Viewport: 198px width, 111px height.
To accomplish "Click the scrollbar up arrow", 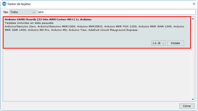I will [193, 19].
